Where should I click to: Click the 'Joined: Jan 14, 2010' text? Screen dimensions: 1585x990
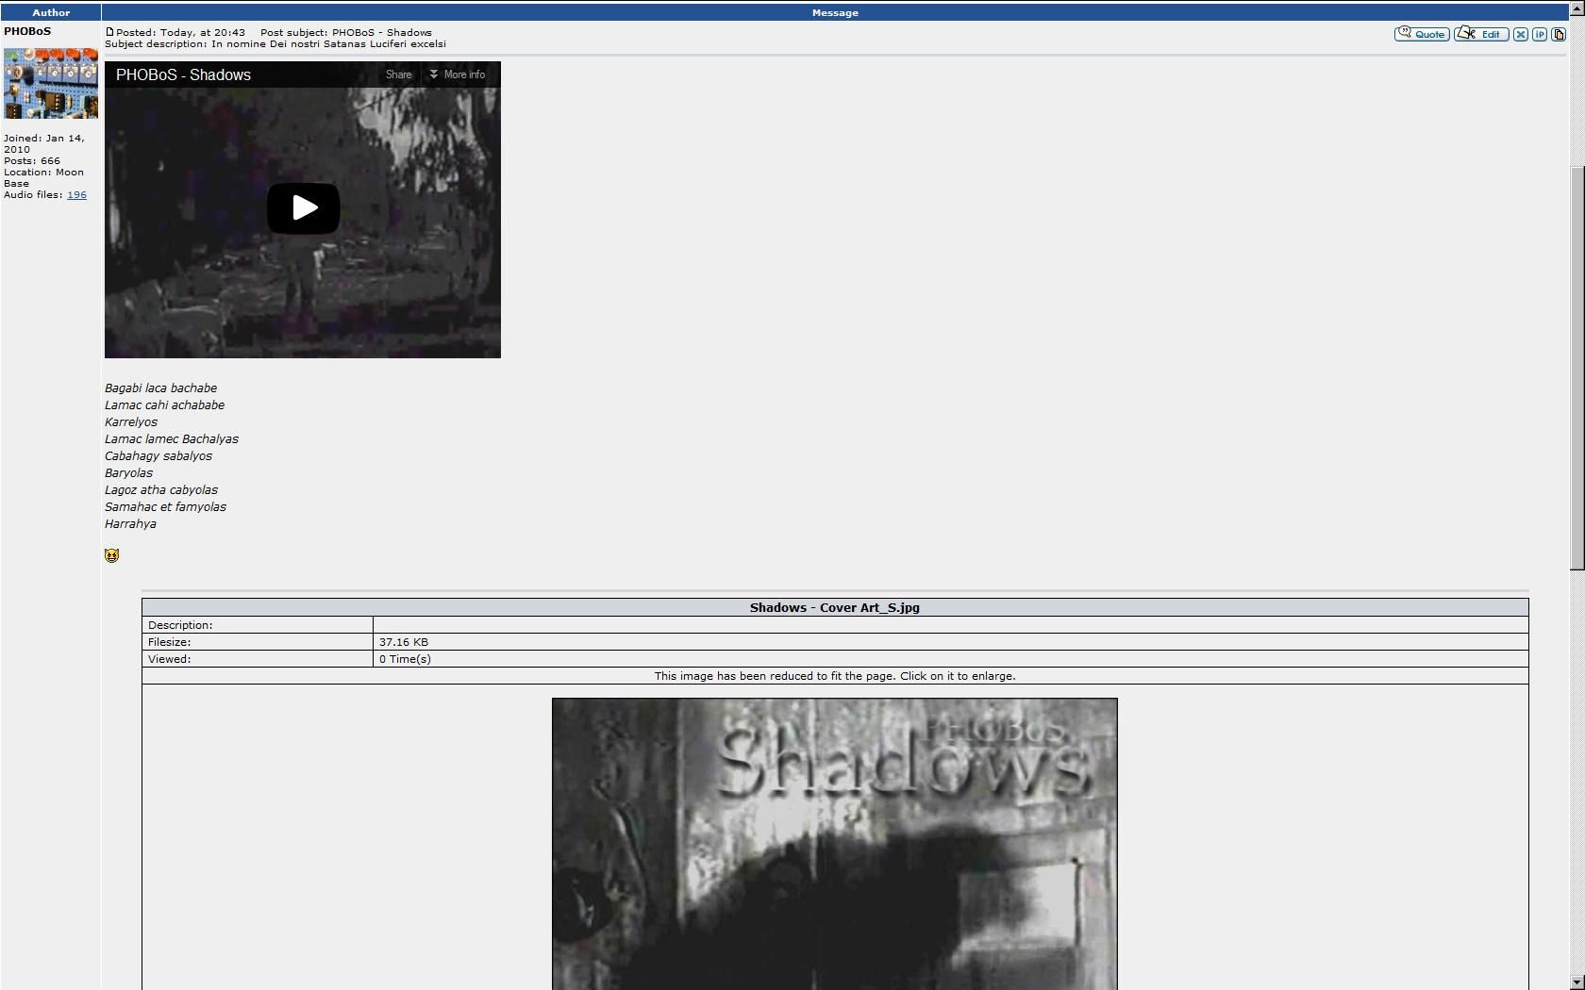43,143
